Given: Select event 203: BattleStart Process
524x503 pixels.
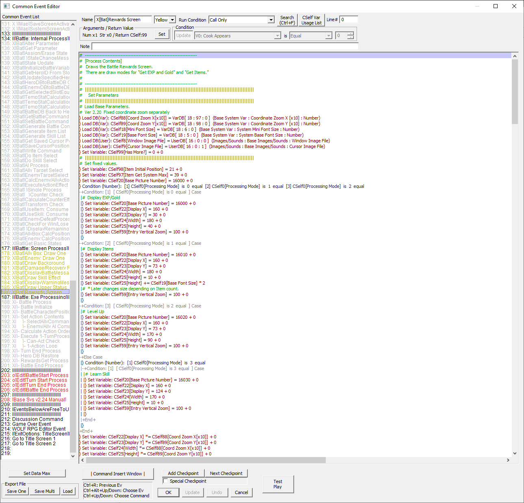Looking at the screenshot, I should (35, 375).
